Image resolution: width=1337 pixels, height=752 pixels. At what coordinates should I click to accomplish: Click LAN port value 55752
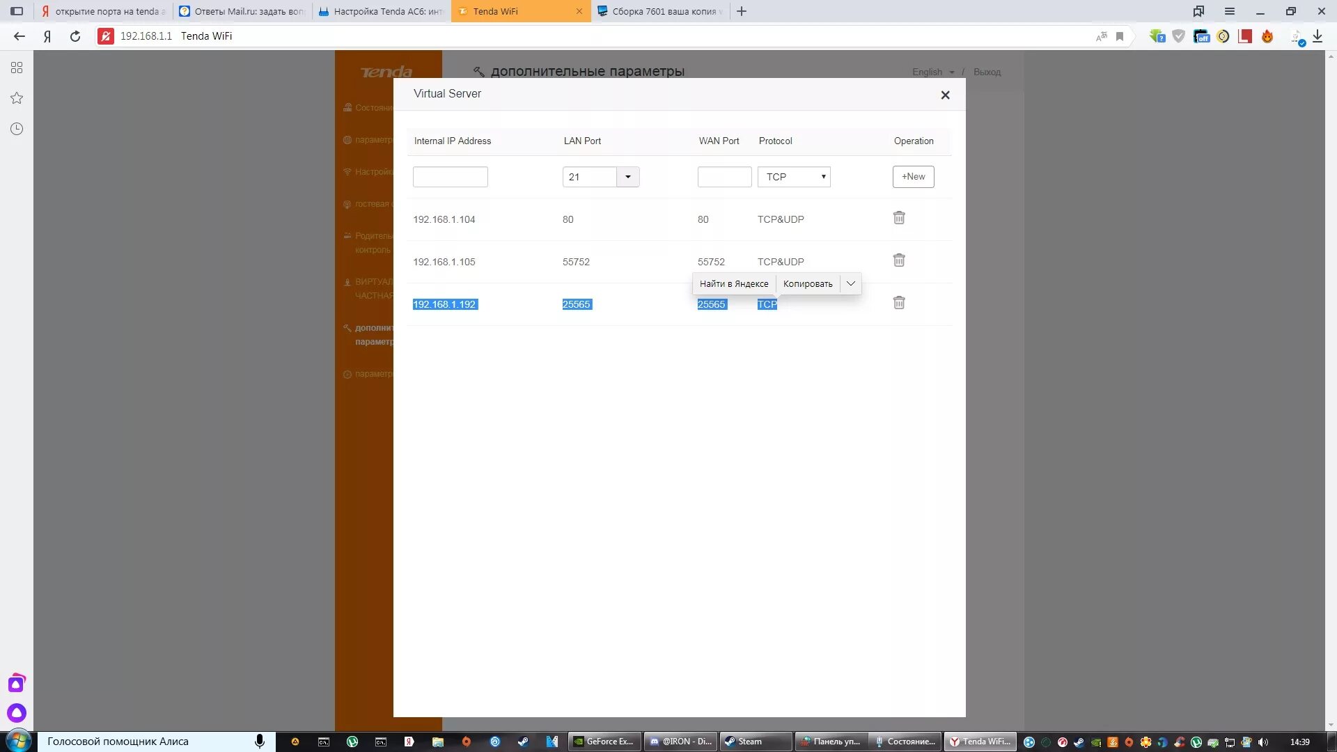pos(576,262)
